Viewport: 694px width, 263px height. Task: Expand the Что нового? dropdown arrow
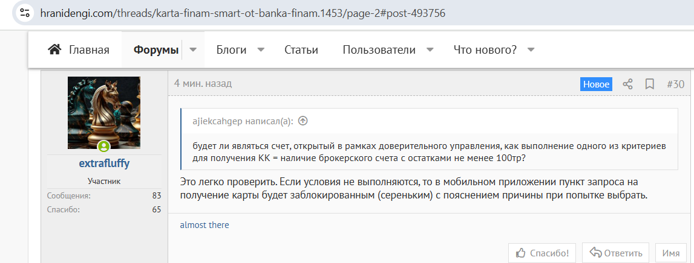click(531, 50)
